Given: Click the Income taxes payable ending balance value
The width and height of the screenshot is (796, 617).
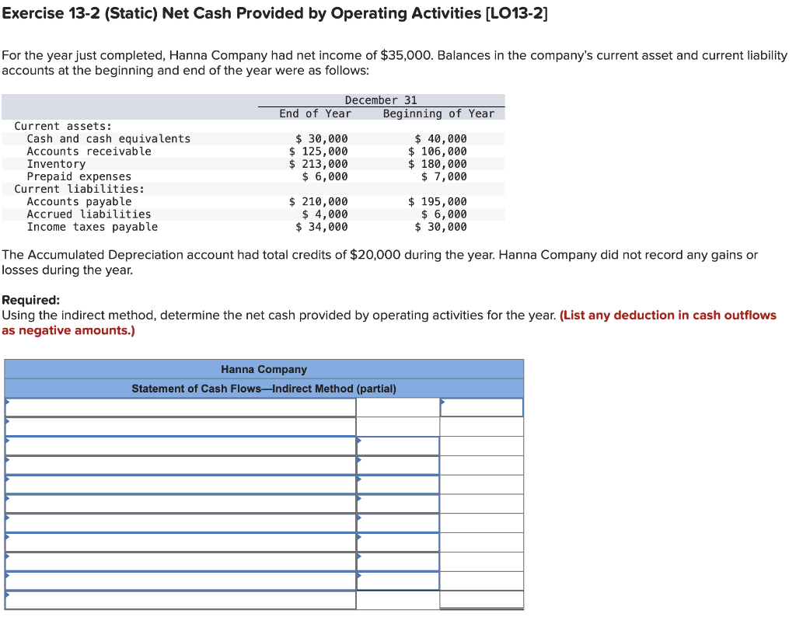Looking at the screenshot, I should click(321, 226).
